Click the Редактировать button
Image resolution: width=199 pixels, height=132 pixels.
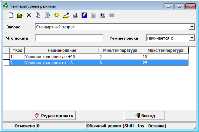(x=53, y=115)
